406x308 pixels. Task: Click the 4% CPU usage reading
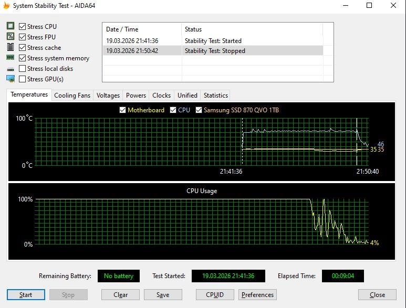[x=374, y=243]
